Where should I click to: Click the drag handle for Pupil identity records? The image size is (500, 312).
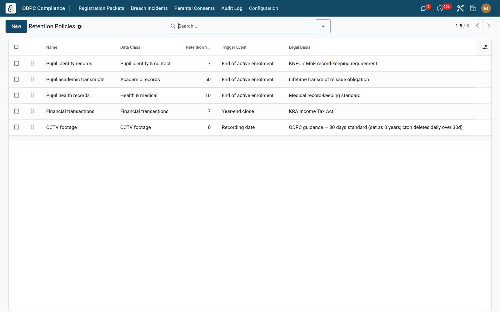(x=32, y=63)
